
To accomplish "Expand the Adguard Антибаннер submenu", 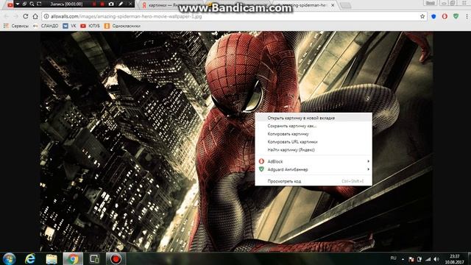I will click(314, 169).
